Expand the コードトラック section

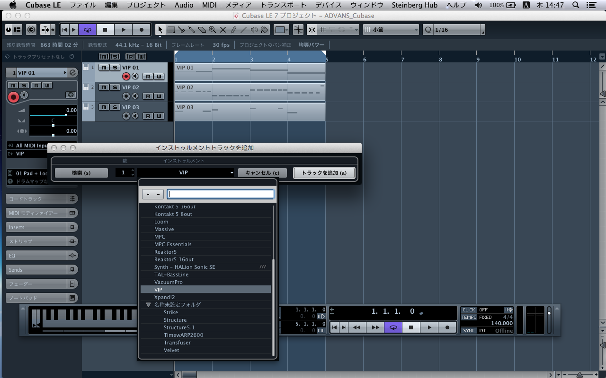pos(42,199)
